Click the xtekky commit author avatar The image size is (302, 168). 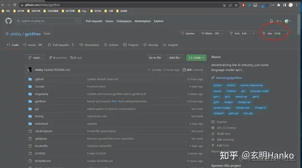30,70
